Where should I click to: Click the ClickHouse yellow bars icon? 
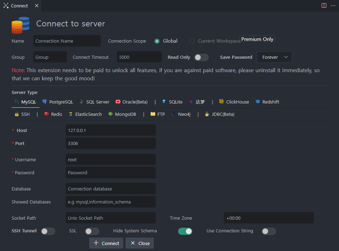point(222,101)
